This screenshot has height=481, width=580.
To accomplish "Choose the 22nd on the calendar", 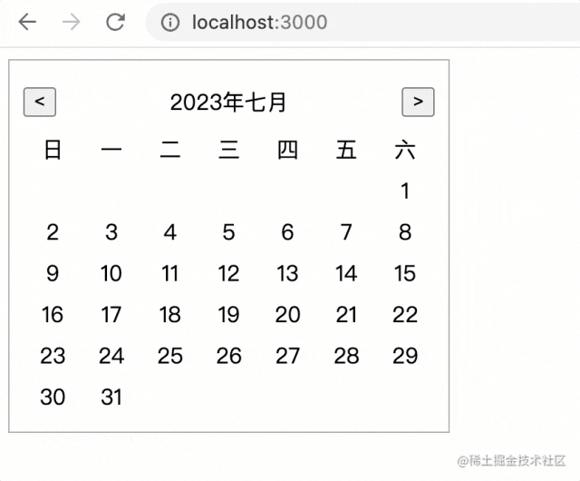I will 405,315.
